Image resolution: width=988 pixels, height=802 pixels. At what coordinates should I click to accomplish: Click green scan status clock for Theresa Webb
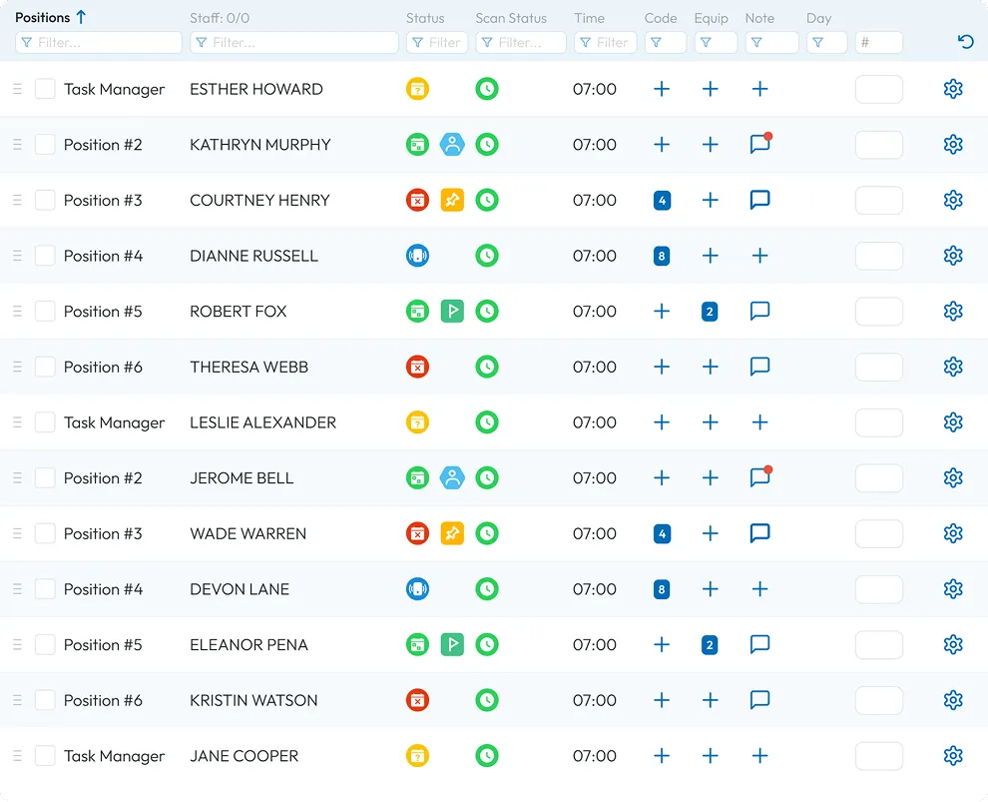(x=486, y=367)
